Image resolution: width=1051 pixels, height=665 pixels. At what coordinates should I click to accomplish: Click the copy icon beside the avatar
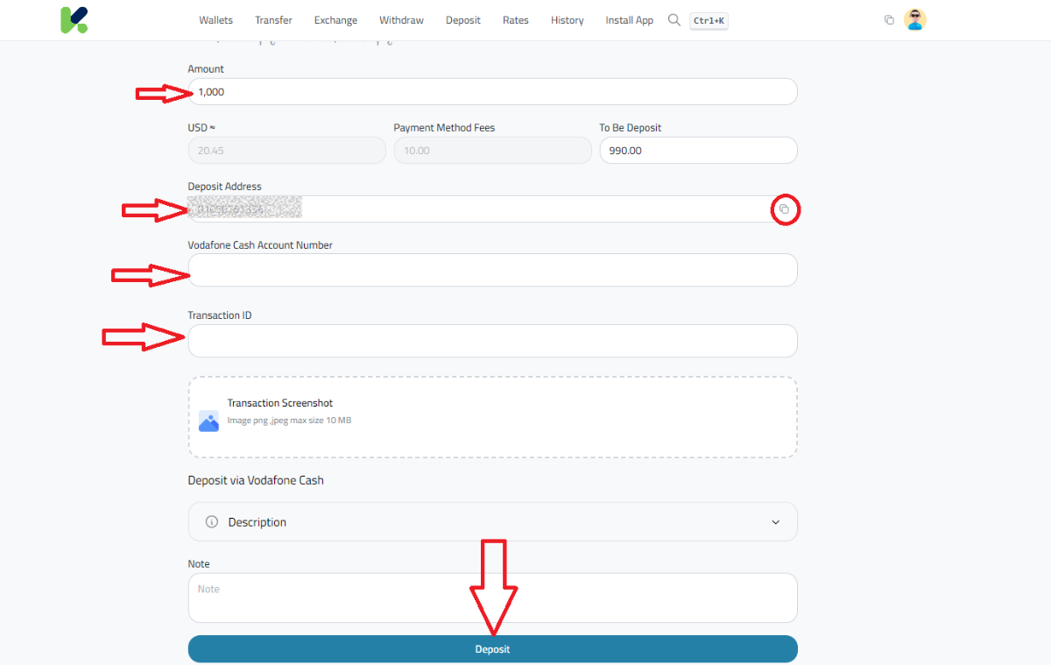[x=888, y=18]
